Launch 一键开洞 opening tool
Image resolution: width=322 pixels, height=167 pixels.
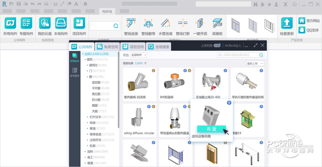click(x=200, y=27)
